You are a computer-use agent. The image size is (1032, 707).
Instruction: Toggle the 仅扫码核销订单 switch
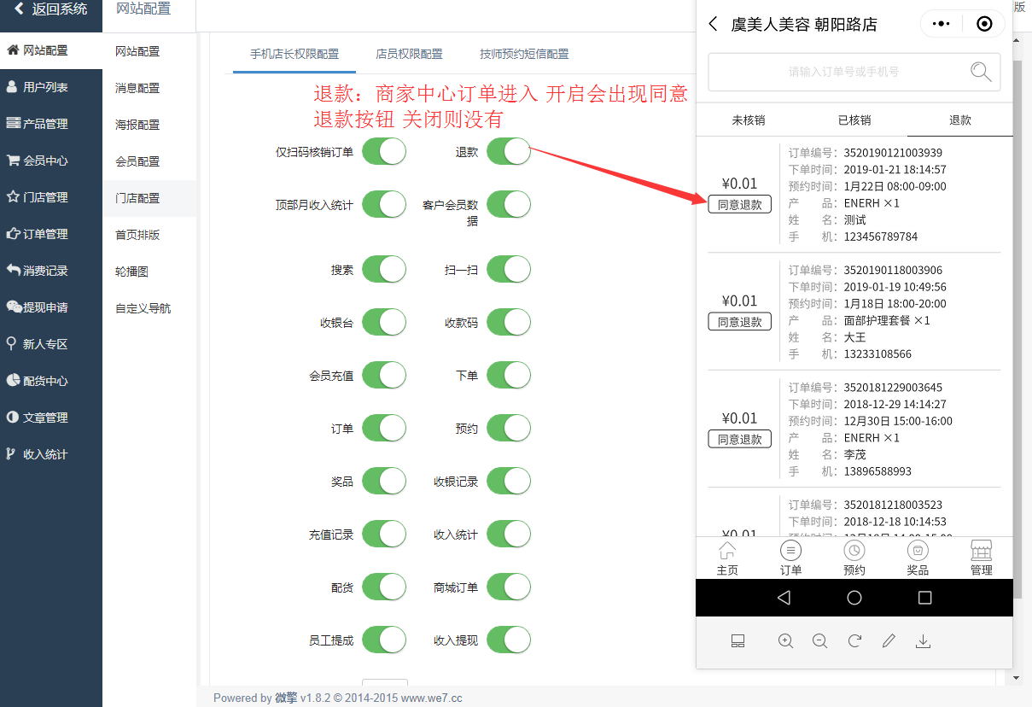point(384,152)
